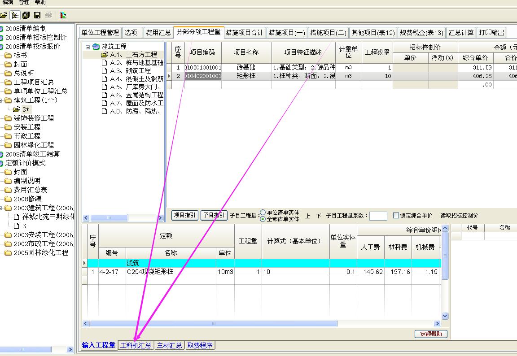Select tree item A.4、混凝土及钢筋
517x356 pixels.
[x=136, y=79]
